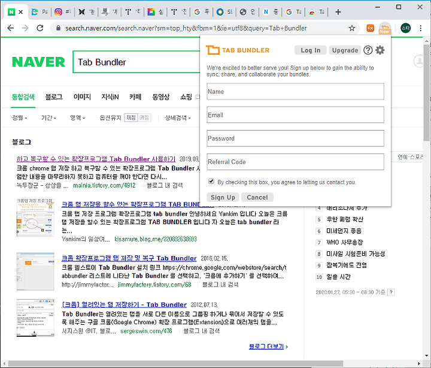
Task: Expand the 영역 area dropdown
Action: pos(77,118)
